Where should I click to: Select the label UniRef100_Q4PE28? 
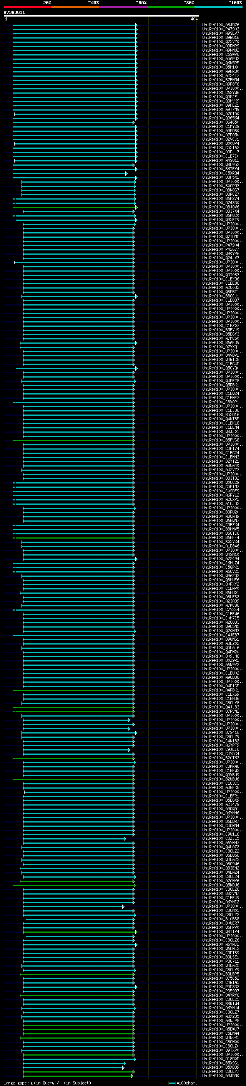(221, 381)
